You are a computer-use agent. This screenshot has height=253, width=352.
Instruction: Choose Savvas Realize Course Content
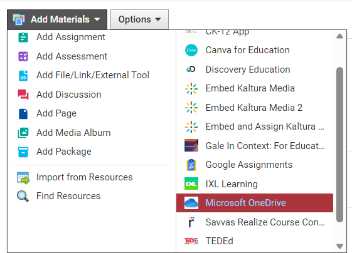(255, 222)
